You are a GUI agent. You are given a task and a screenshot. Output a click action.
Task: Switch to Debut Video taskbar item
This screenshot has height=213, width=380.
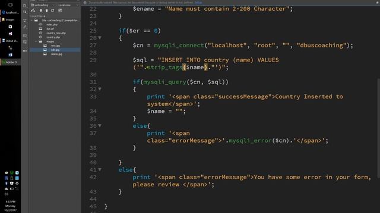10,41
